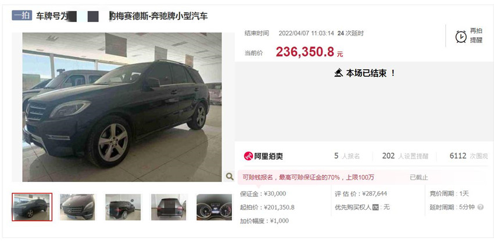The height and width of the screenshot is (243, 494).
Task: Click the 一拍 badge label
Action: pyautogui.click(x=22, y=16)
